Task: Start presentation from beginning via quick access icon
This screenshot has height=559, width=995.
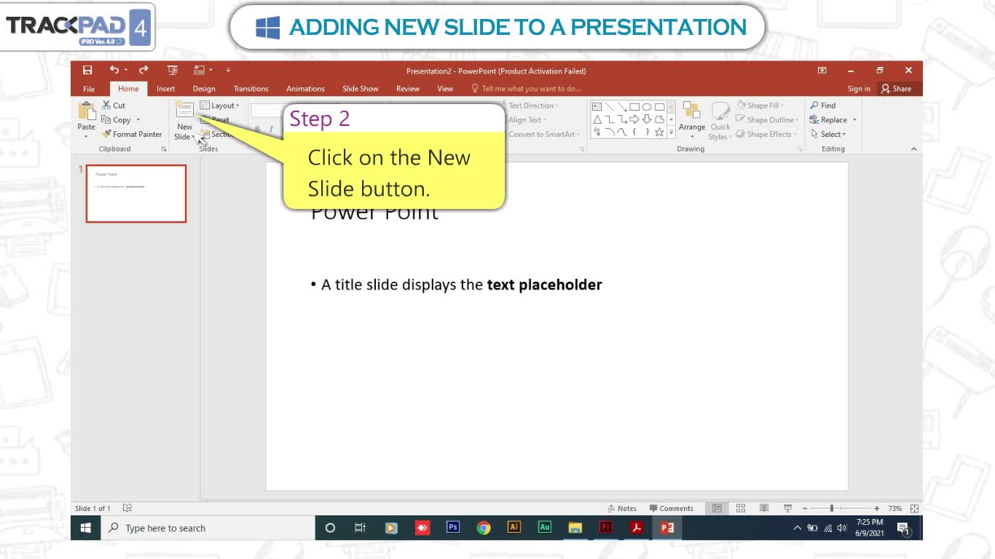Action: pyautogui.click(x=173, y=71)
